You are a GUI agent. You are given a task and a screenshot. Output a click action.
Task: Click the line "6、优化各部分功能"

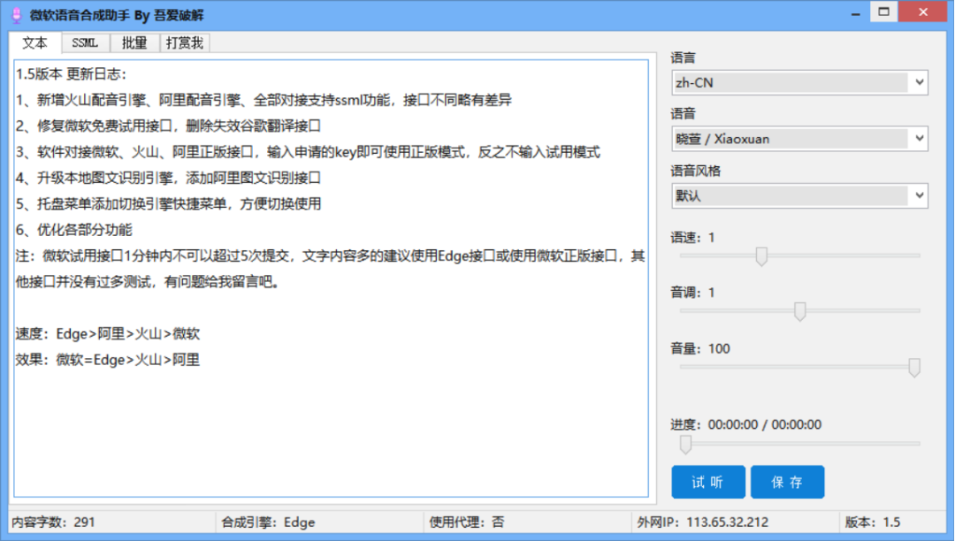coord(74,230)
